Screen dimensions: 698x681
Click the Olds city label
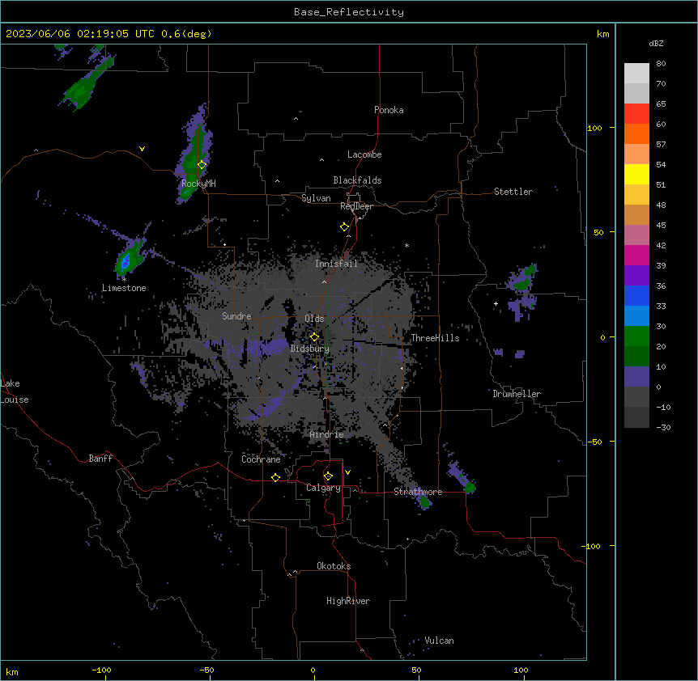click(x=314, y=319)
